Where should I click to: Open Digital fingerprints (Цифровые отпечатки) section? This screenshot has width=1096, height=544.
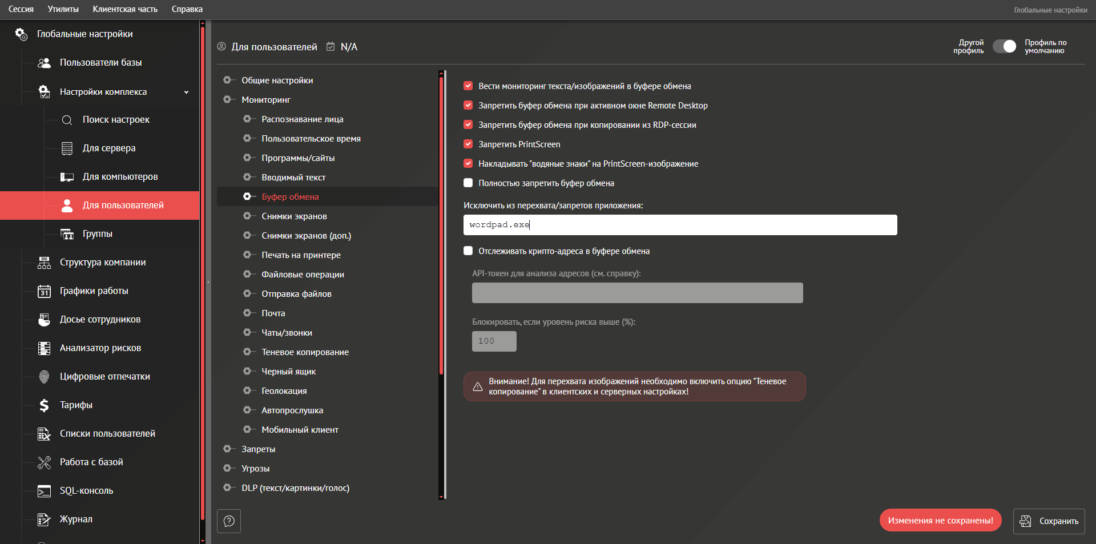[x=104, y=377]
